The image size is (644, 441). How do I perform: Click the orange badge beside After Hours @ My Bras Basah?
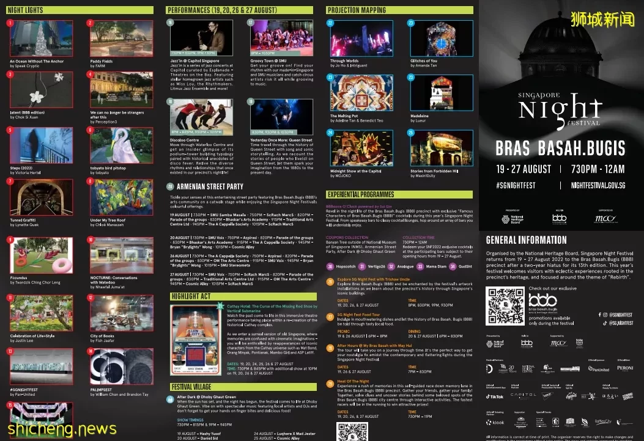click(330, 348)
